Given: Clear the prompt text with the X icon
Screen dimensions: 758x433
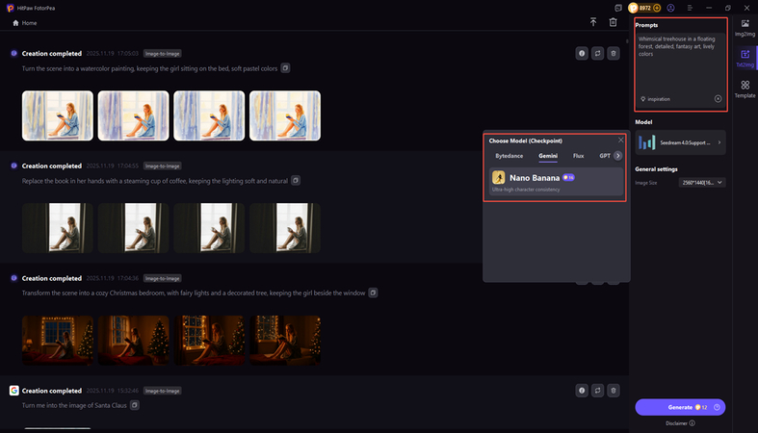Looking at the screenshot, I should 718,99.
